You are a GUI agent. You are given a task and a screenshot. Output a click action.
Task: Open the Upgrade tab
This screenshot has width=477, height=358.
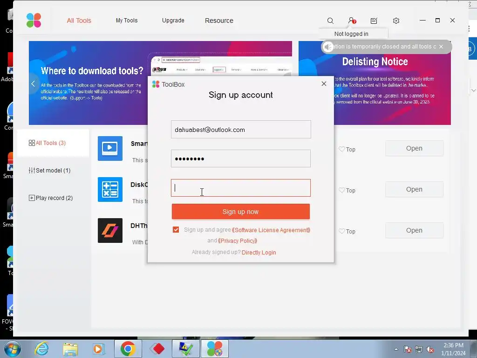pyautogui.click(x=173, y=21)
